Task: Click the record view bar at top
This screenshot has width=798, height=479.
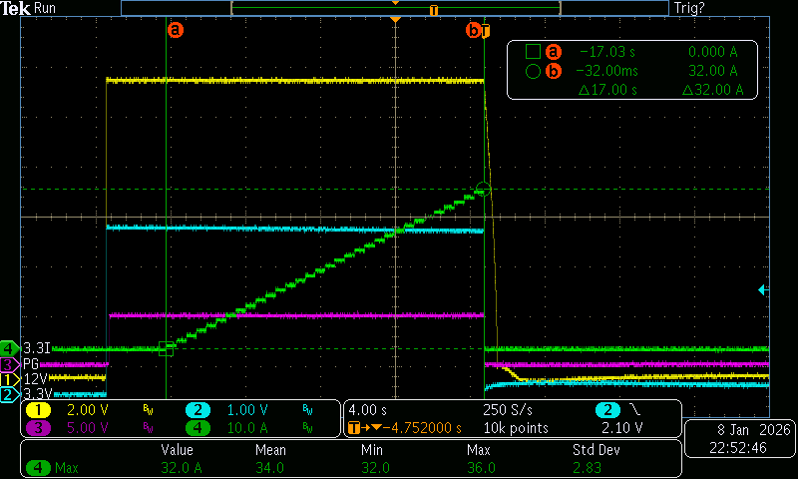Action: 394,8
